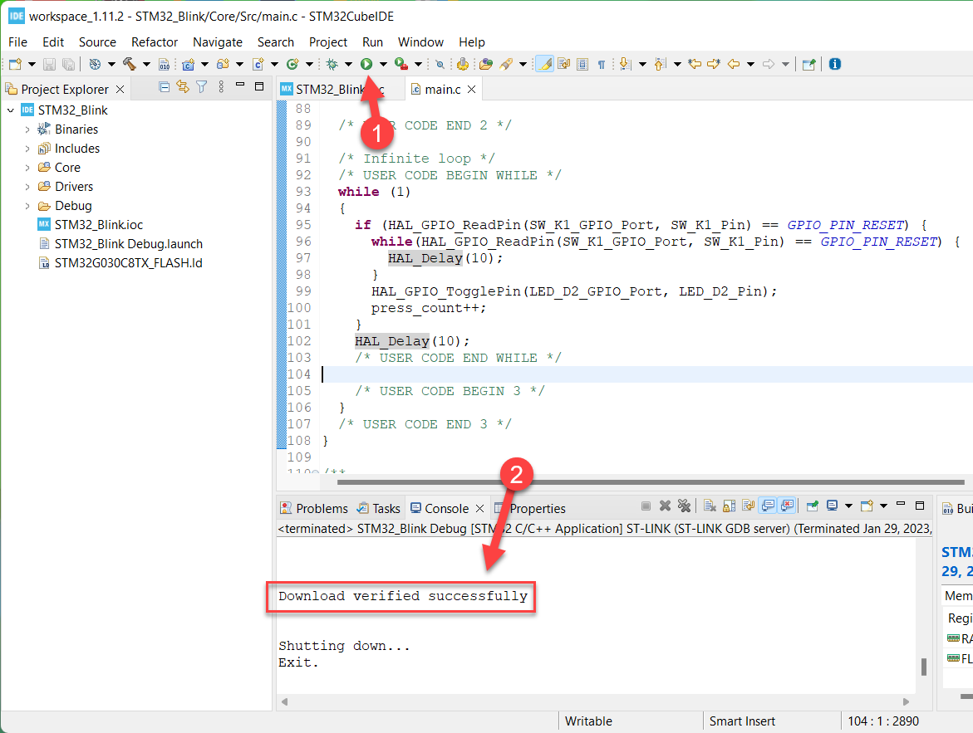Expand the Core folder
973x733 pixels.
coord(27,168)
